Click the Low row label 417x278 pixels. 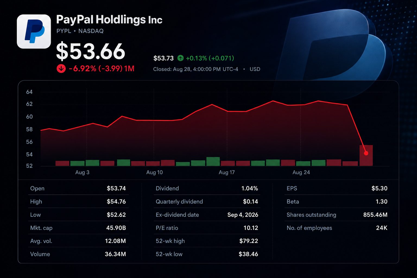coord(36,215)
